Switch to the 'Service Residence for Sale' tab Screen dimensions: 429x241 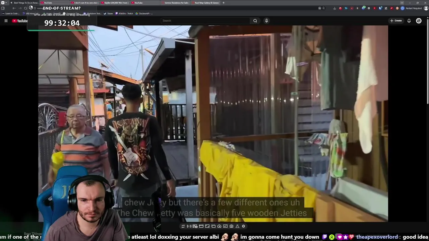tap(175, 3)
